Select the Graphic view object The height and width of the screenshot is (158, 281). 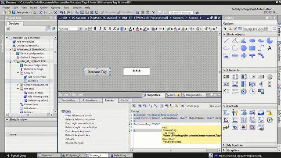tap(226, 56)
